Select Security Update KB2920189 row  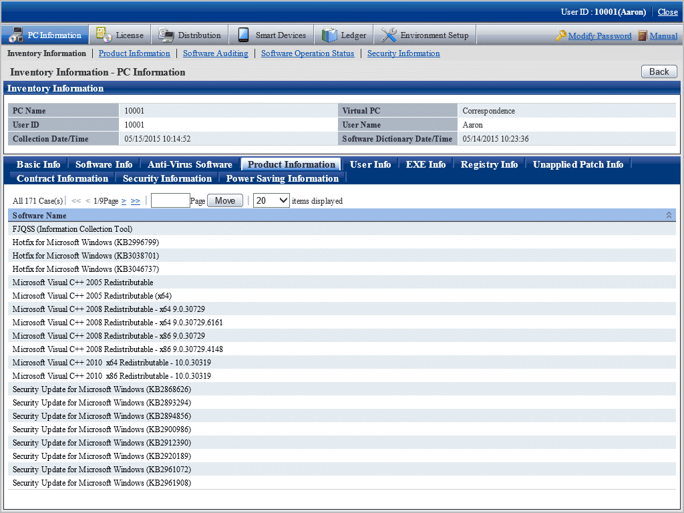[x=342, y=456]
